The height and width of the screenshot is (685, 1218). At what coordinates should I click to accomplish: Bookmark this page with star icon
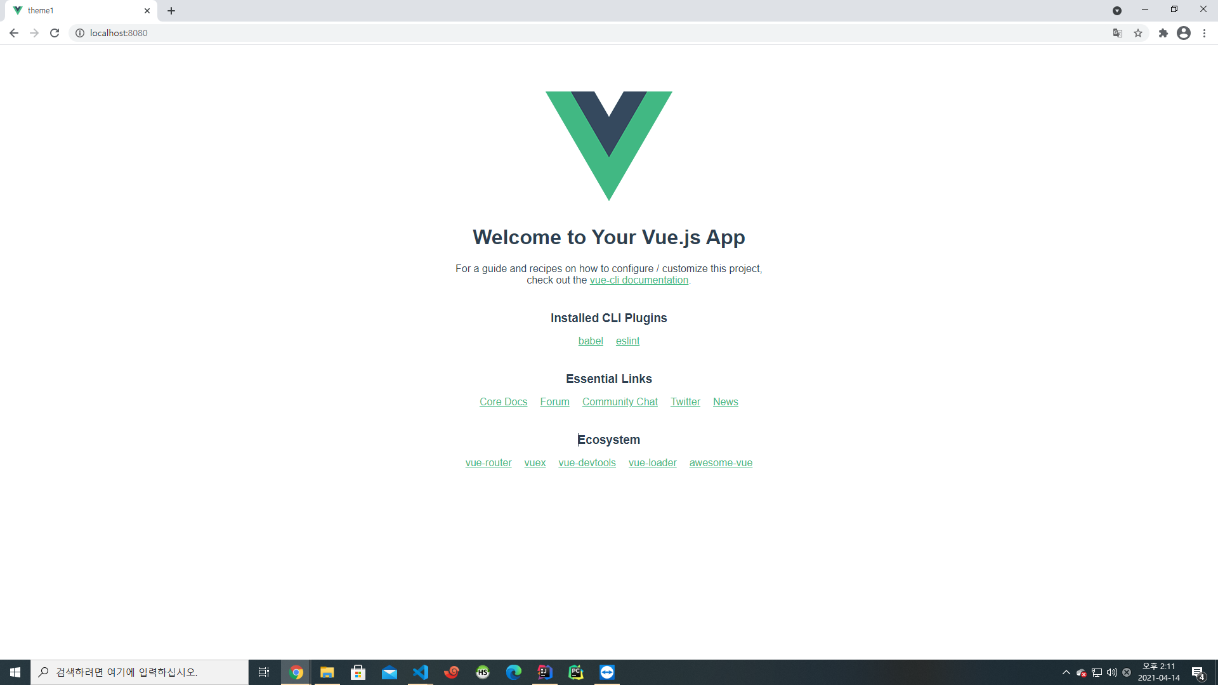(x=1138, y=33)
